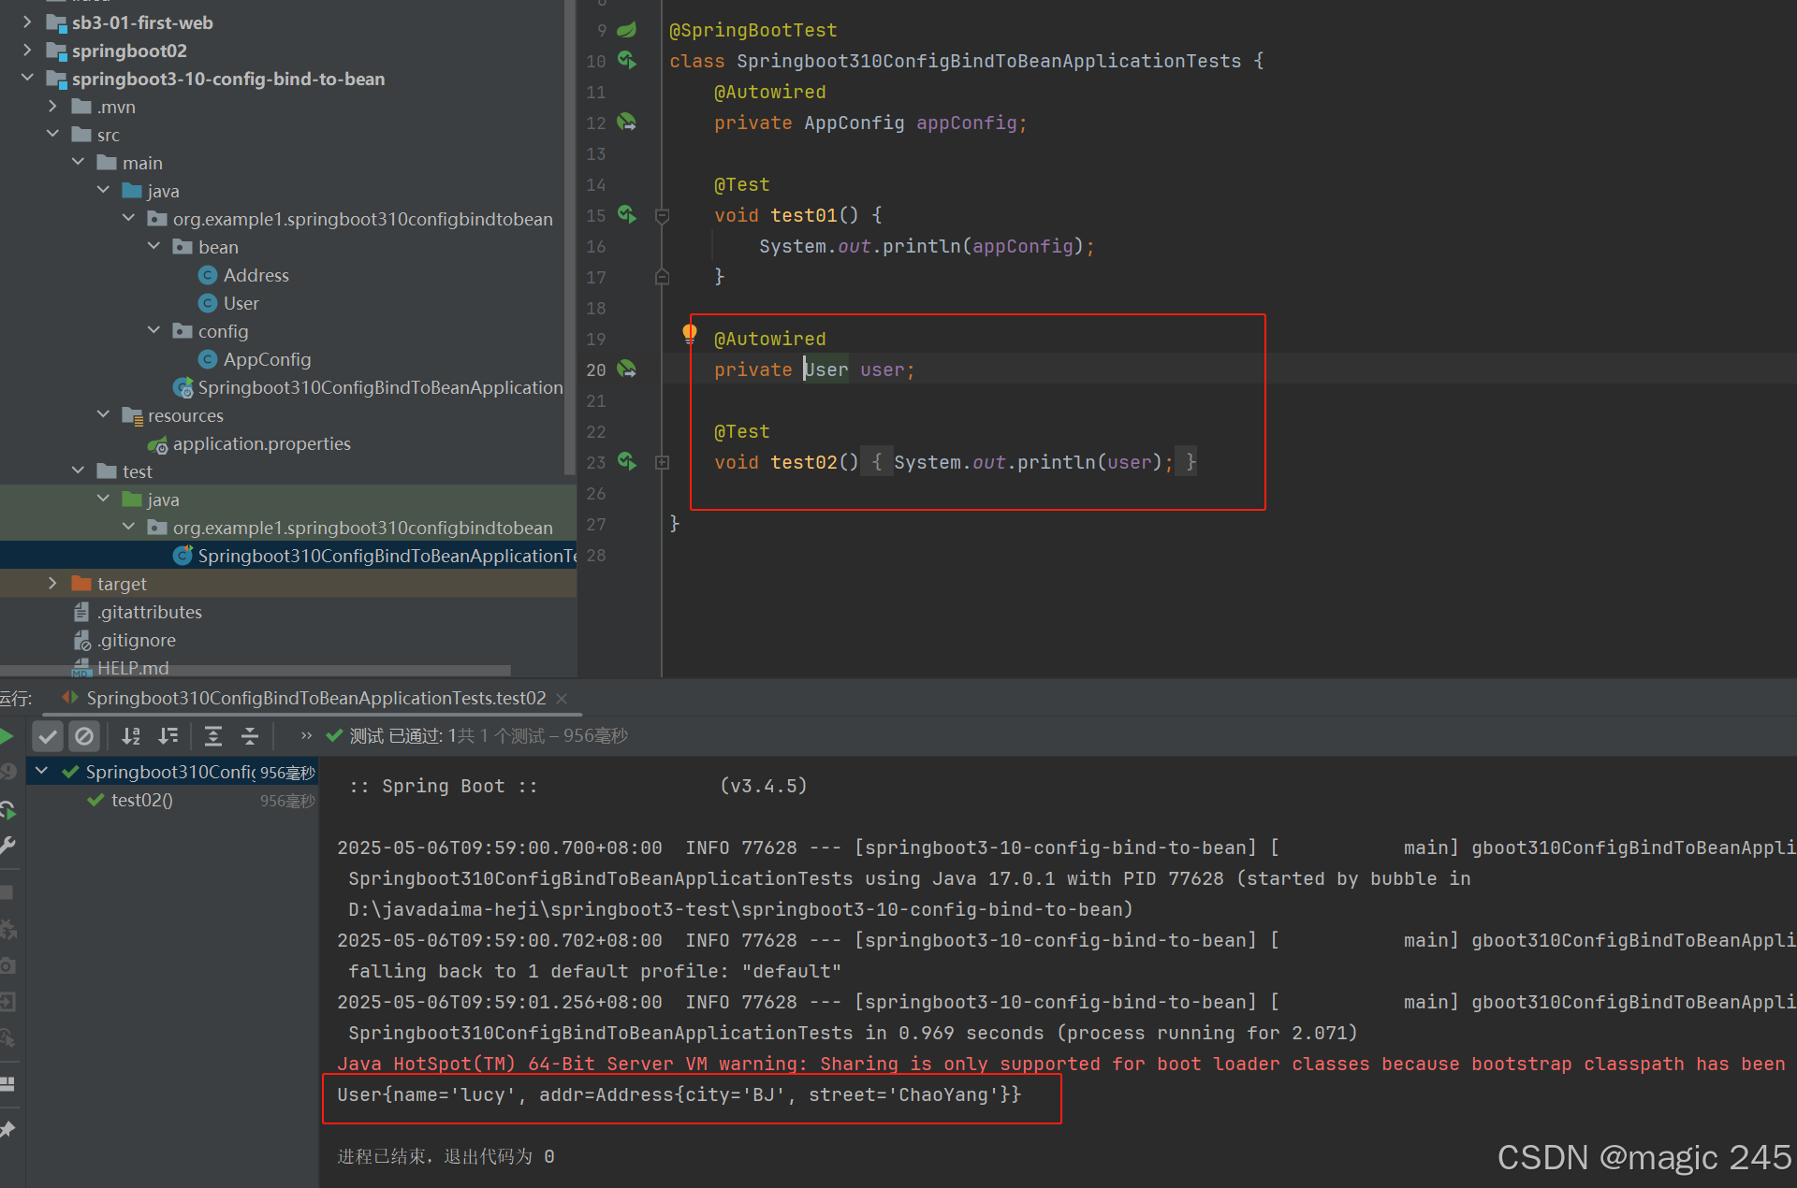Click the expand all test results icon
This screenshot has width=1797, height=1188.
(x=213, y=736)
